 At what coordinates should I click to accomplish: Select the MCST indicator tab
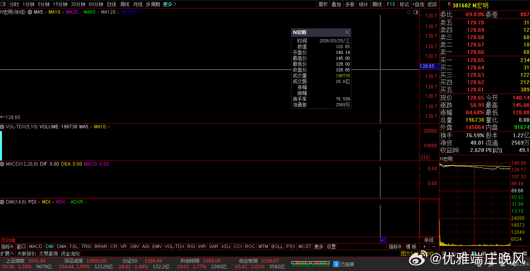(305, 247)
